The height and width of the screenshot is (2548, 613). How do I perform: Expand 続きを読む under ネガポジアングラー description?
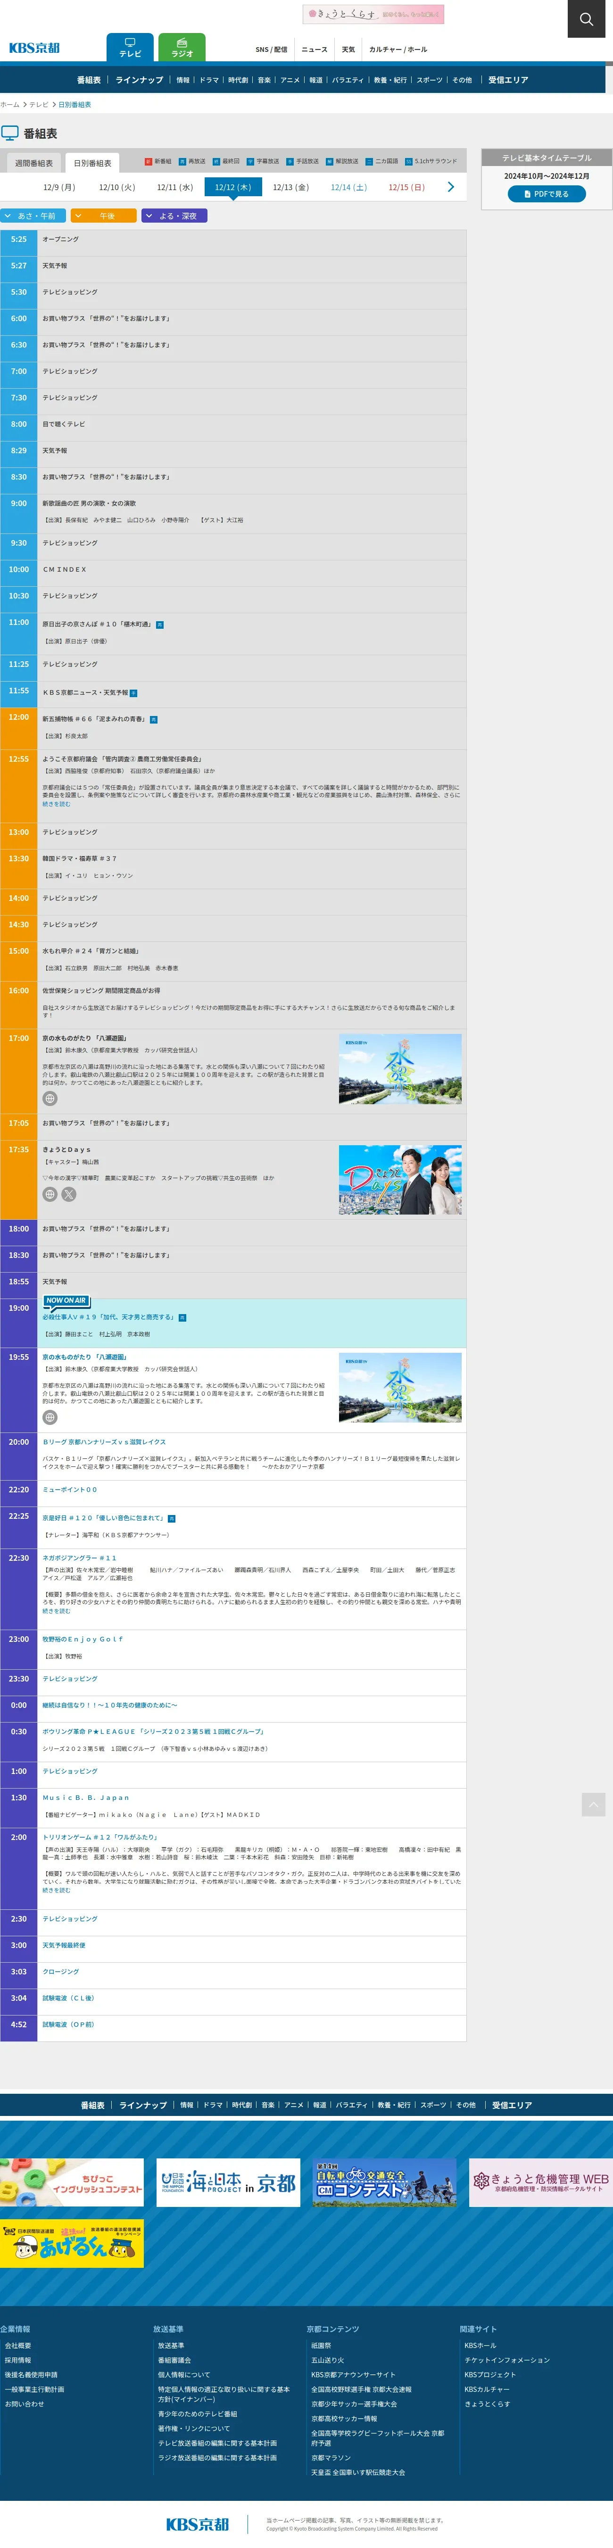point(57,1611)
